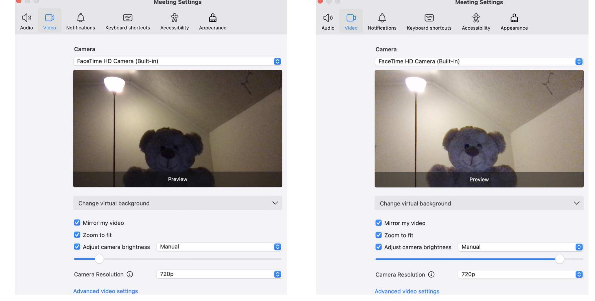Viewport: 595px width, 301px height.
Task: Uncheck Adjust camera brightness
Action: pyautogui.click(x=77, y=247)
